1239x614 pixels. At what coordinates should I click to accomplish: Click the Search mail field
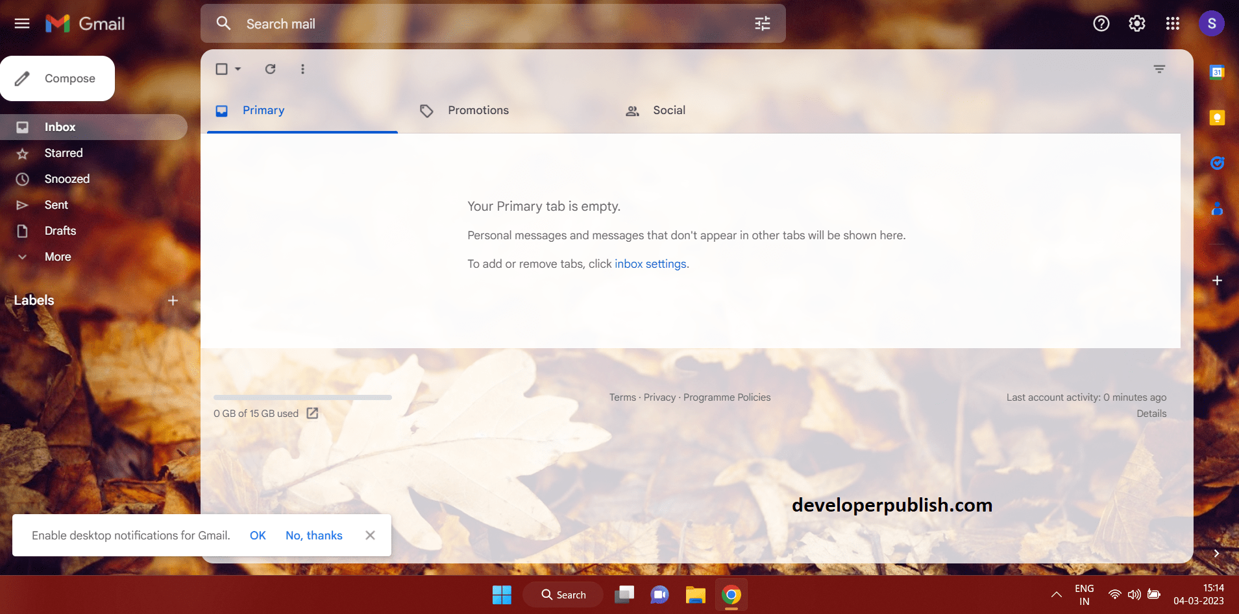point(454,23)
